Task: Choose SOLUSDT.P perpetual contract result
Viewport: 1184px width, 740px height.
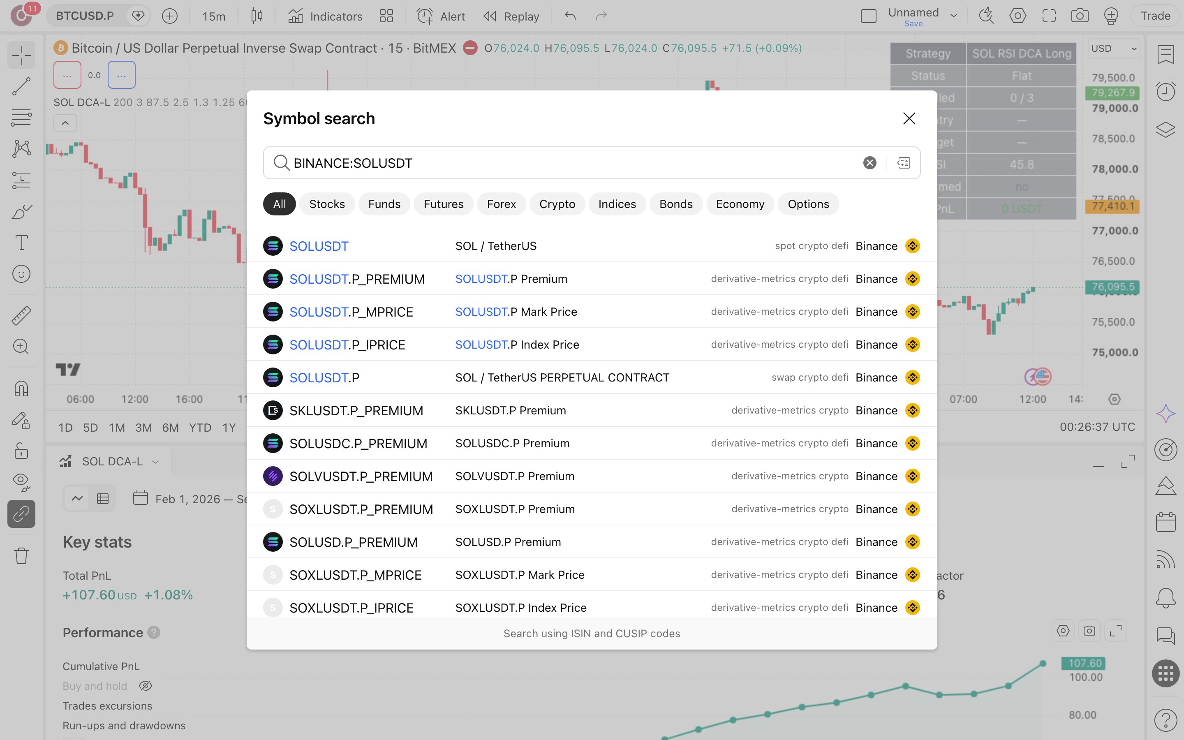Action: (592, 377)
